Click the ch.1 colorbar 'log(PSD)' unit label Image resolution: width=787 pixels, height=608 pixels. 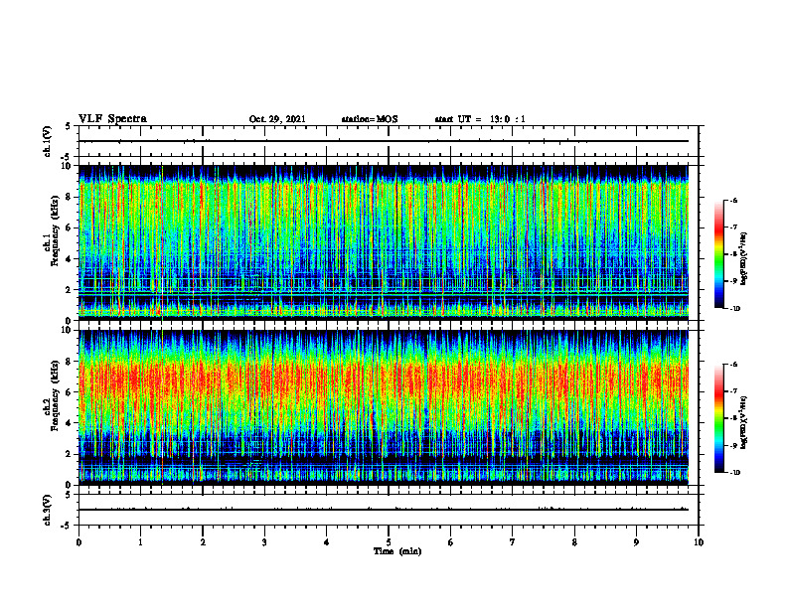pyautogui.click(x=744, y=258)
